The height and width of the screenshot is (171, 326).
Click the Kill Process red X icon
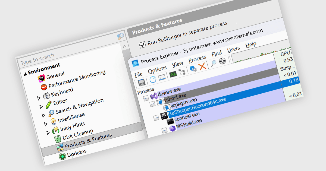[x=202, y=66]
